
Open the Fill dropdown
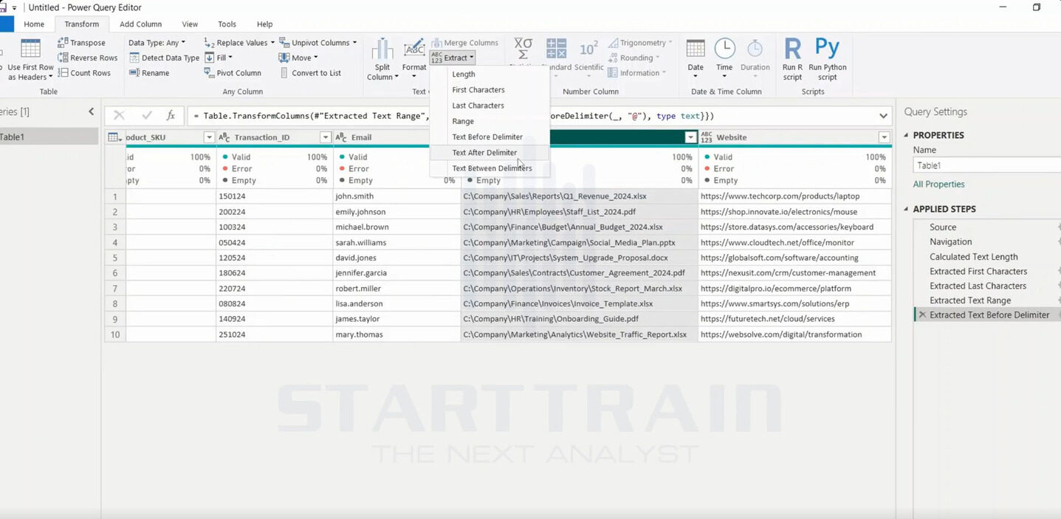[x=219, y=58]
